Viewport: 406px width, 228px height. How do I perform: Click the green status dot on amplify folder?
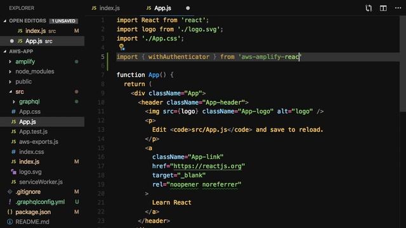click(77, 61)
